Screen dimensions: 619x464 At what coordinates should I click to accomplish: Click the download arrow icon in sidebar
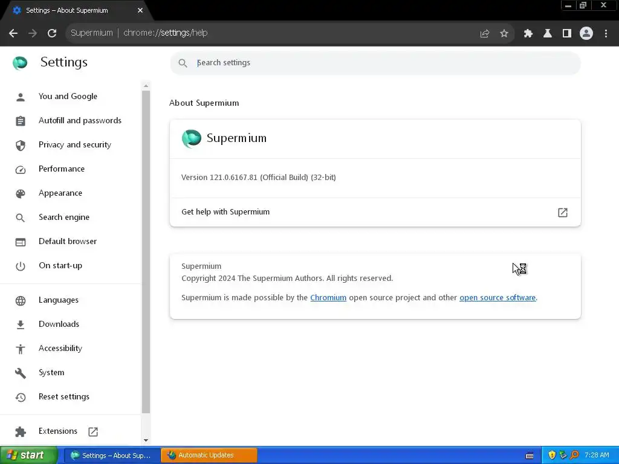click(x=21, y=324)
